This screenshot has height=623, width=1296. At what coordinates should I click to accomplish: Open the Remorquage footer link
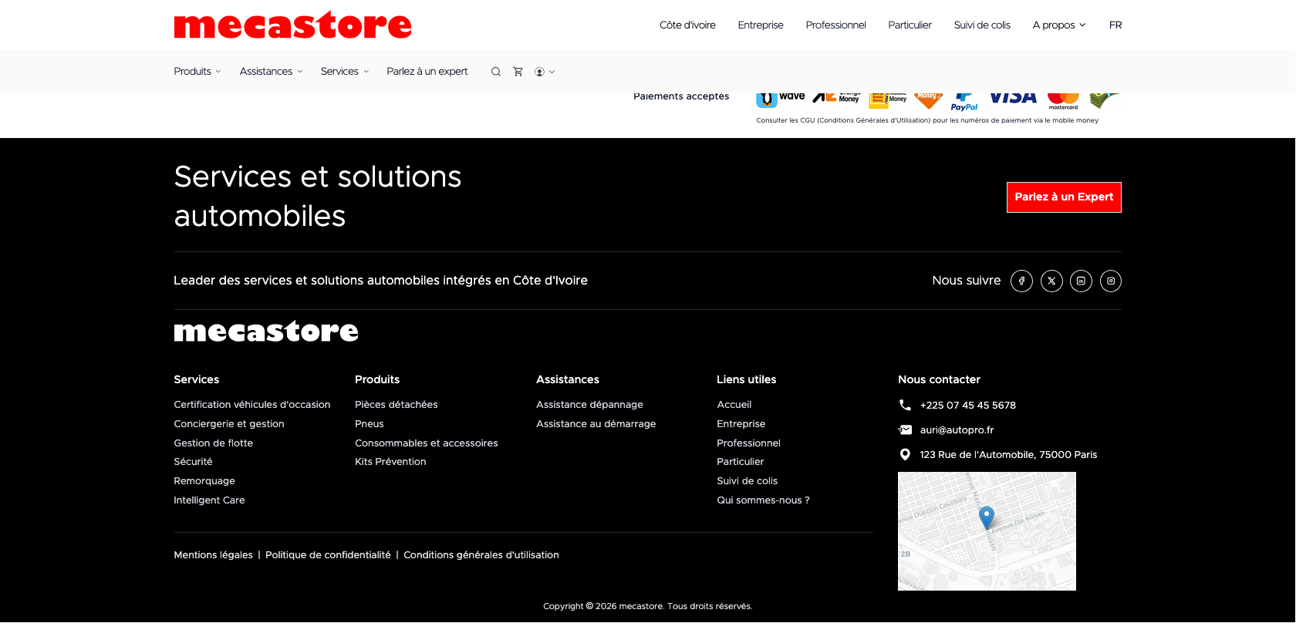tap(204, 481)
